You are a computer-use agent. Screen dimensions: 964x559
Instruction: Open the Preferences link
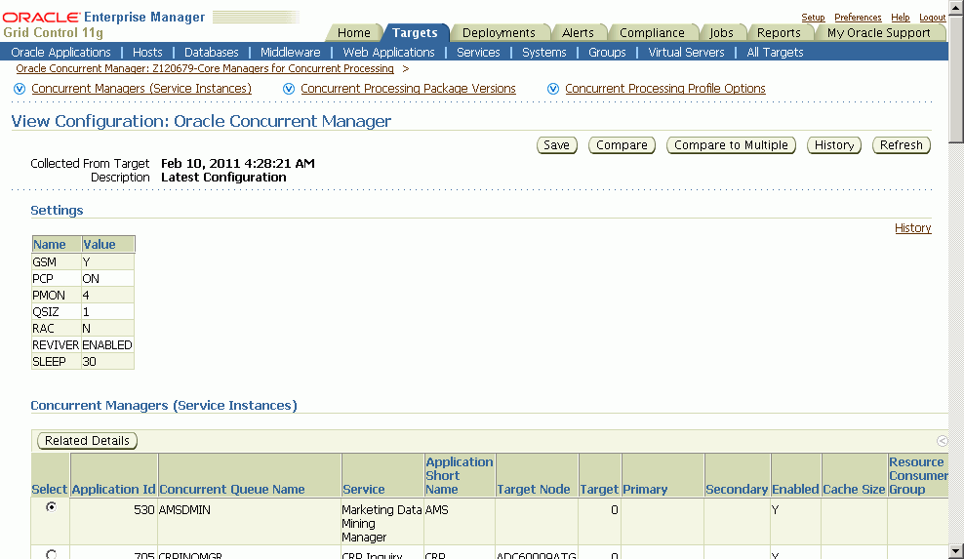[858, 18]
